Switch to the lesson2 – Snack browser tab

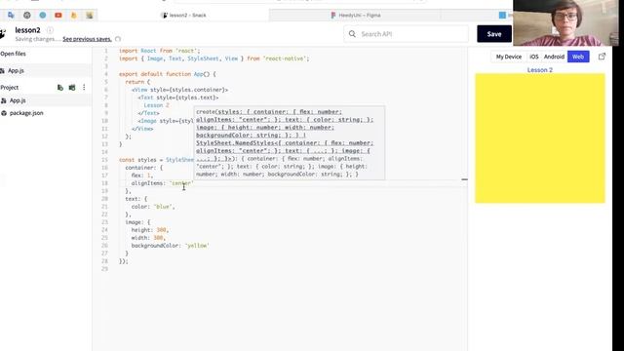click(184, 16)
